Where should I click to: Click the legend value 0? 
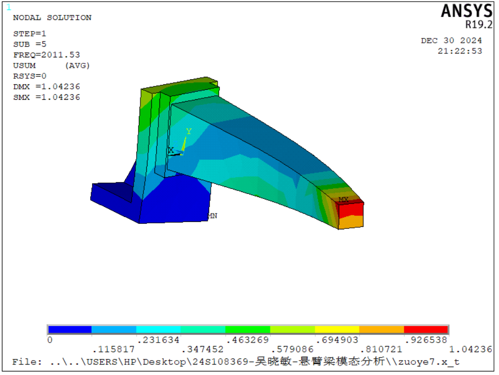[x=50, y=340]
